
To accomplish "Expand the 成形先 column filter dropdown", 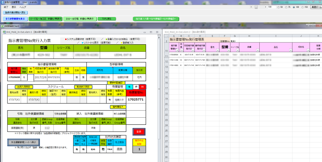I will [x=308, y=51].
